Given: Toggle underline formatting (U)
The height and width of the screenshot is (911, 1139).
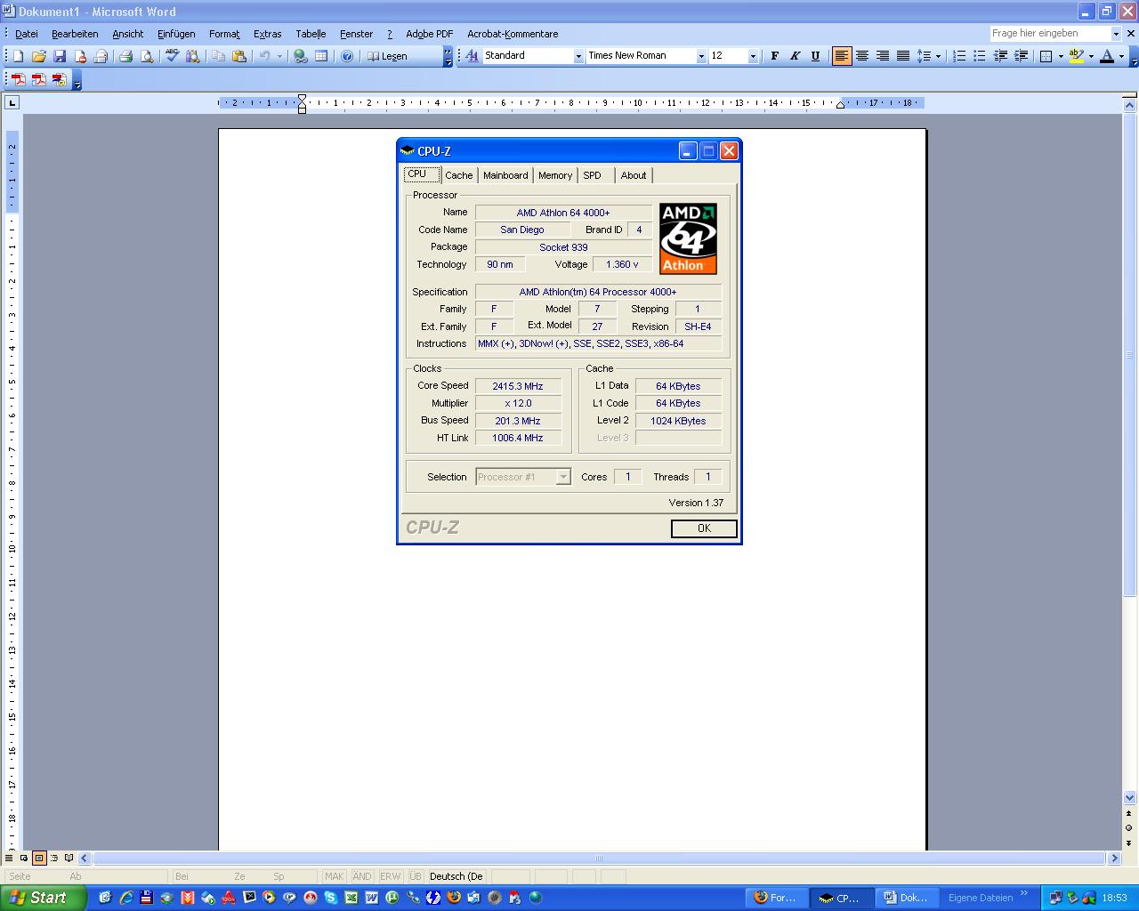Looking at the screenshot, I should (x=815, y=56).
